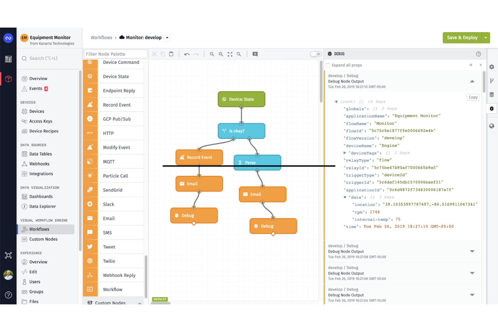Click the cut tool in the canvas toolbar
This screenshot has height=332, width=498.
click(154, 54)
